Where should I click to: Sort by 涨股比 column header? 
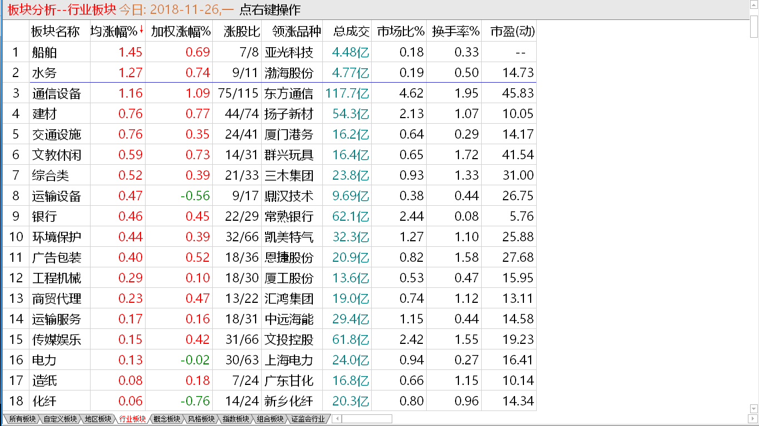(x=238, y=32)
